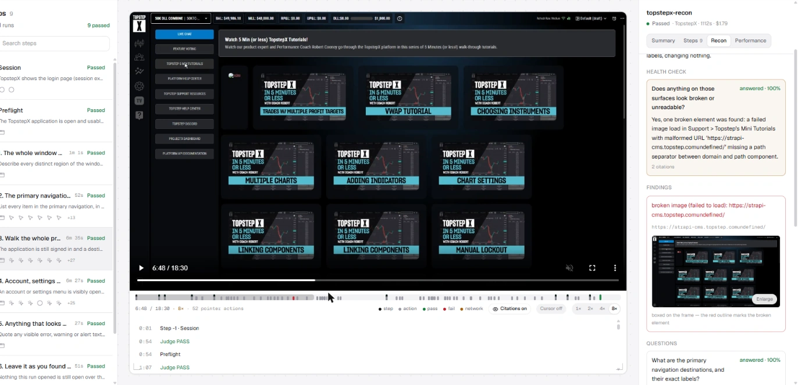The height and width of the screenshot is (385, 798).
Task: Click the video progress seek bar
Action: [377, 280]
